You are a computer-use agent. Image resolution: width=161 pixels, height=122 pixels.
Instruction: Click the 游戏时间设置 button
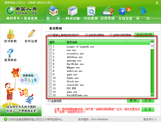(x=144, y=35)
